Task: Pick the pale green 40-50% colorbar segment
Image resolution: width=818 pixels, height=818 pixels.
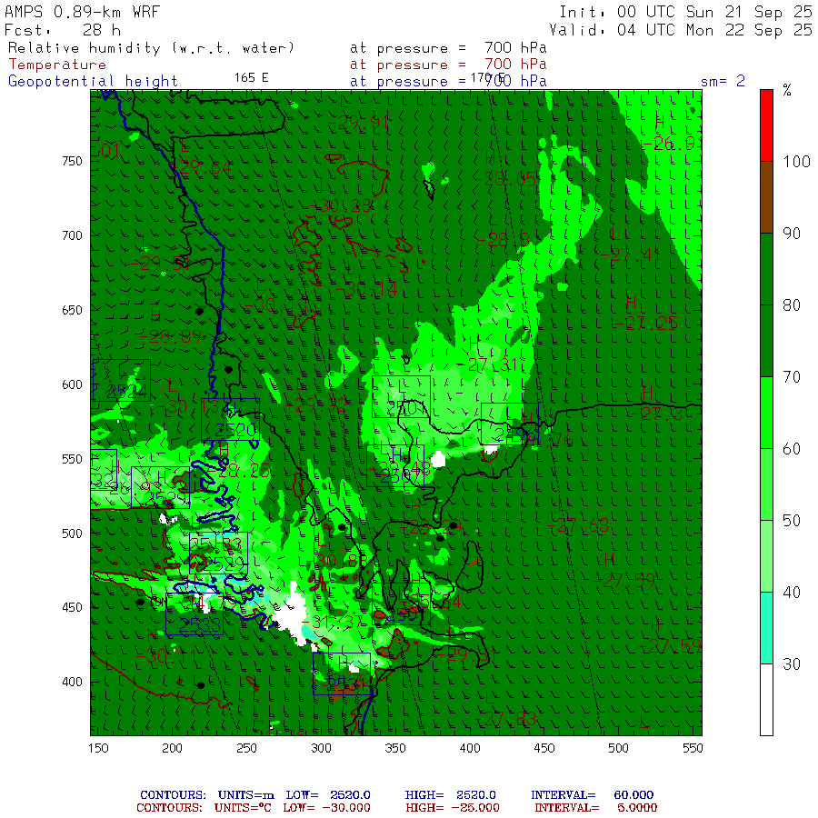Action: (766, 556)
